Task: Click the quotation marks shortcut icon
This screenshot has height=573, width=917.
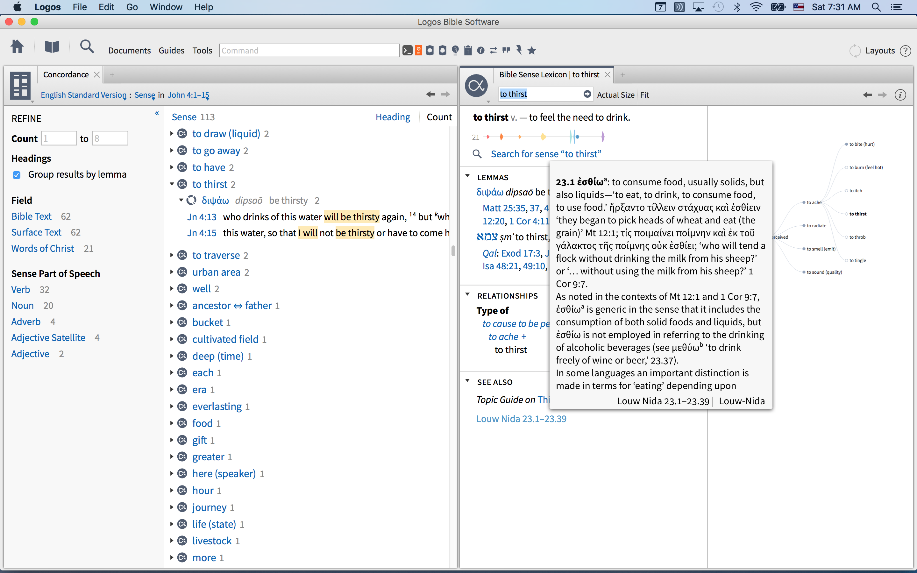Action: coord(506,50)
